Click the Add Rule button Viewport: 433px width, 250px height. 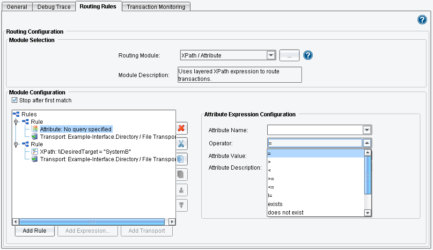35,231
